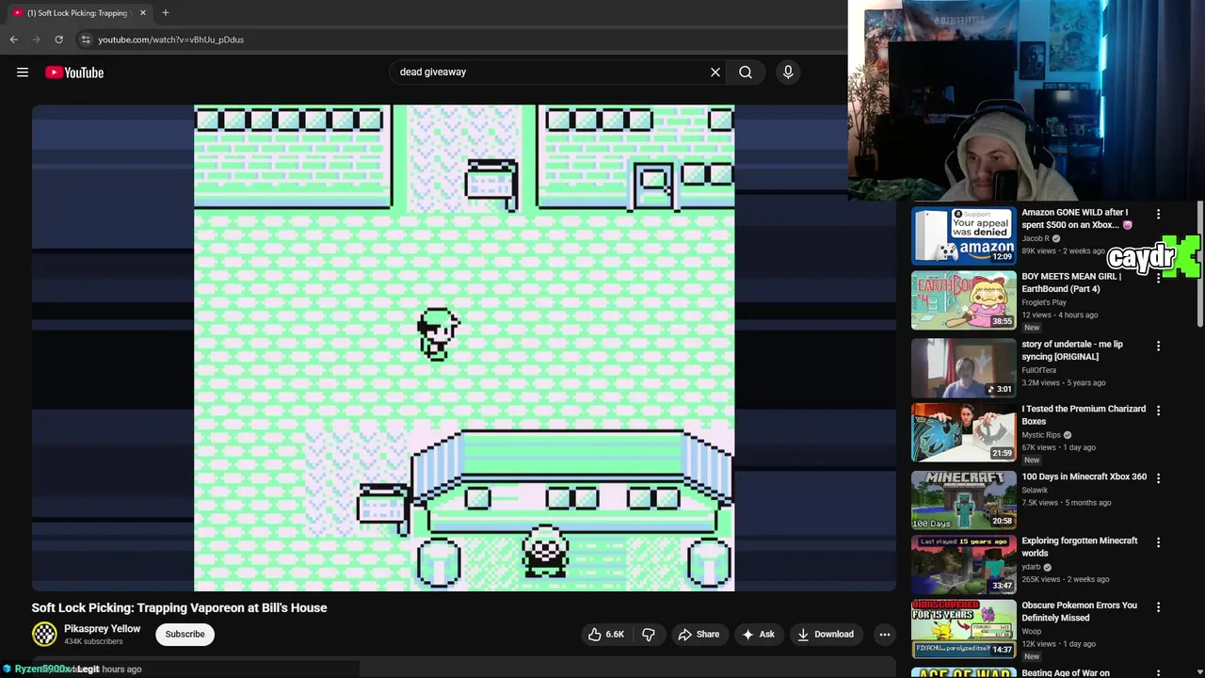Image resolution: width=1205 pixels, height=678 pixels.
Task: Click Jacob R channel name
Action: (1036, 238)
